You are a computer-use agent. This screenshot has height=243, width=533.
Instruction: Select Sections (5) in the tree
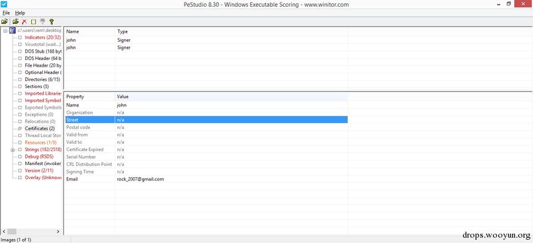pos(37,87)
